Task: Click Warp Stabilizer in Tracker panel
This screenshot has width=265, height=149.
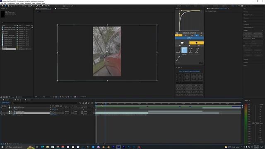Action: [258, 34]
